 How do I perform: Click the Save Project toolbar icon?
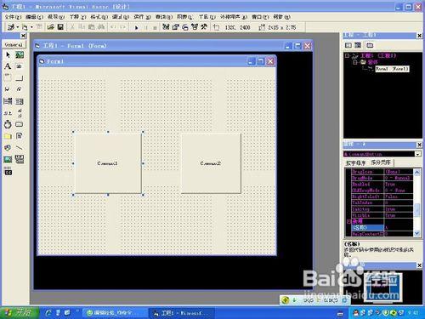[x=60, y=27]
